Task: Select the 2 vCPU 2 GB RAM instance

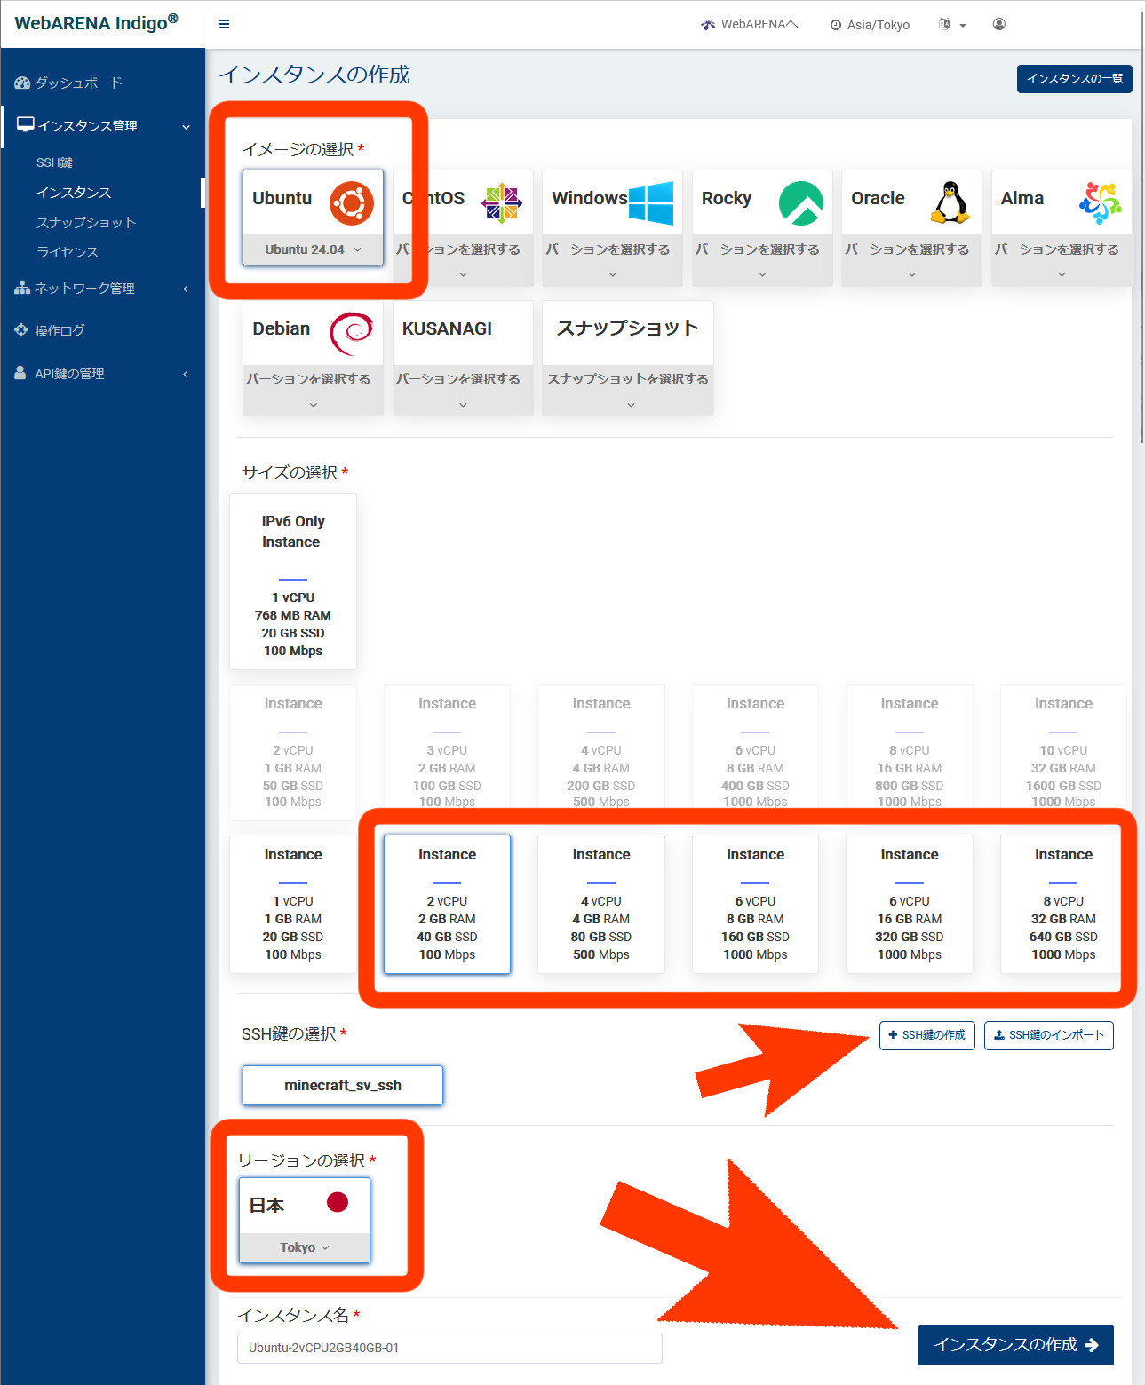Action: coord(447,904)
